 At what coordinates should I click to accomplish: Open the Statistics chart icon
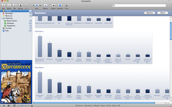click(60, 5)
